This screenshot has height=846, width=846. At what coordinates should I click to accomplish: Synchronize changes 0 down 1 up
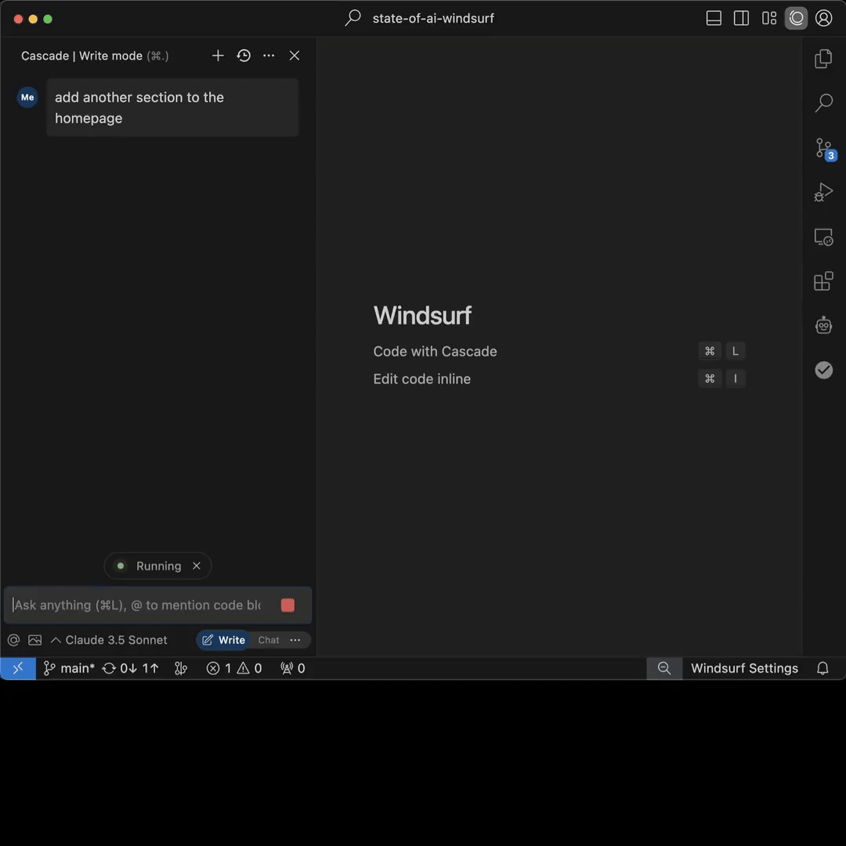[131, 668]
